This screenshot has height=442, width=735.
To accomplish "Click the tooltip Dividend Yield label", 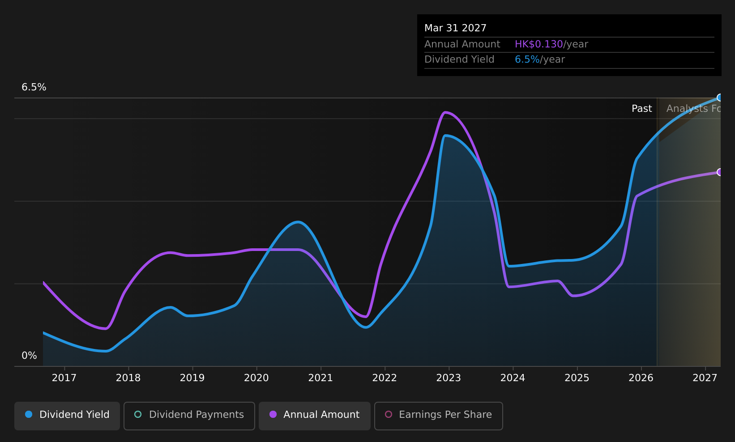I will [x=459, y=59].
